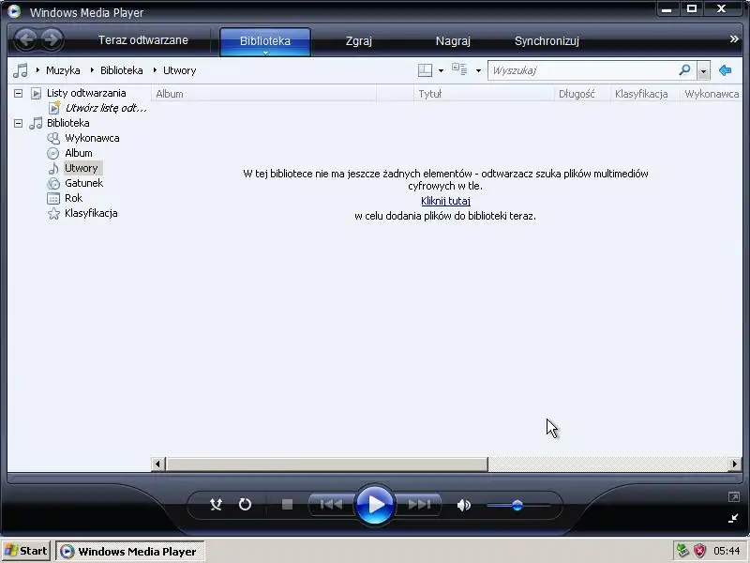Click the taskbar clock showing 05:44
The height and width of the screenshot is (563, 750).
[727, 551]
